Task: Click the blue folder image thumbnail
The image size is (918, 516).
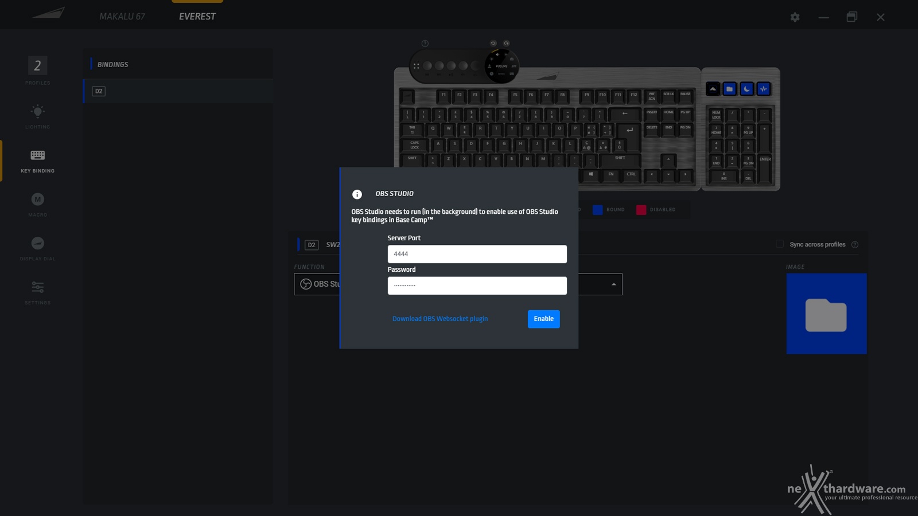Action: (x=826, y=314)
